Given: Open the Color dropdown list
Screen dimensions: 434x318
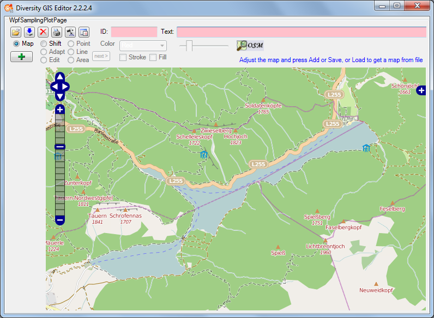Looking at the screenshot, I should pos(143,46).
